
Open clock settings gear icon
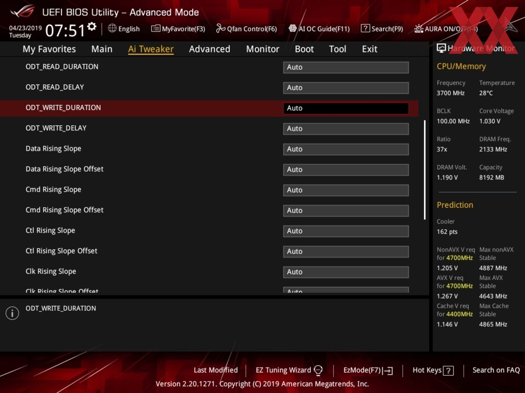(92, 26)
